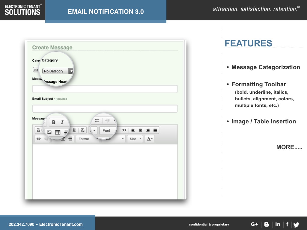Viewport: 307px width, 230px height.
Task: Toggle italic formatting in the magnified toolbar
Action: 62,122
